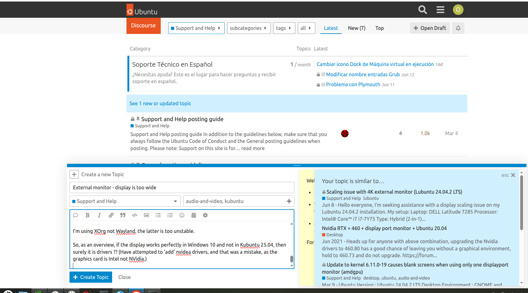Click the poster avatar of the posting guide
528x293 pixels.
click(x=345, y=134)
